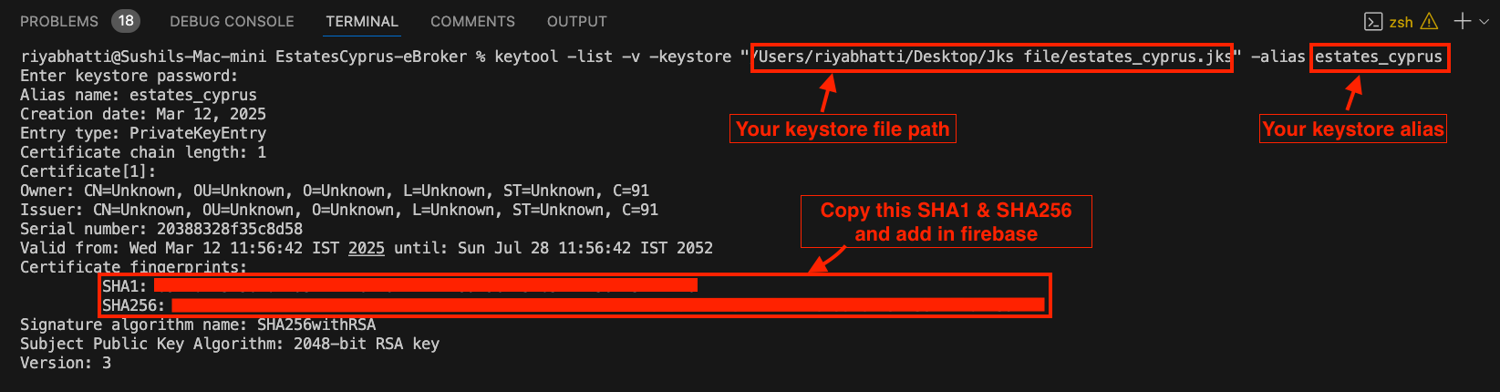Click the zsh terminal name label
Viewport: 1500px width, 392px height.
tap(1401, 22)
